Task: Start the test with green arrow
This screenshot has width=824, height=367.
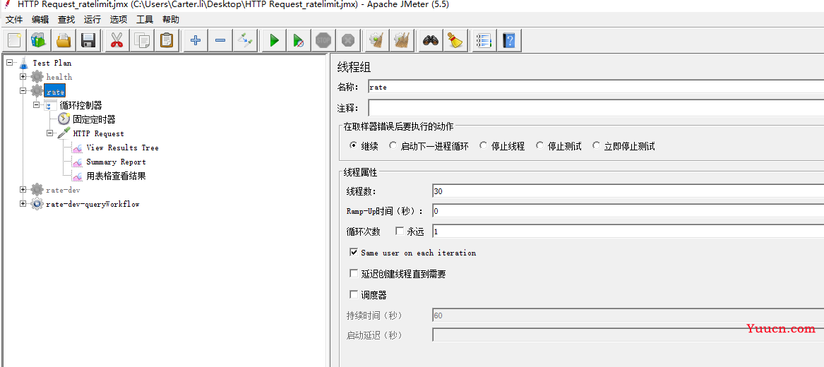Action: (x=274, y=40)
